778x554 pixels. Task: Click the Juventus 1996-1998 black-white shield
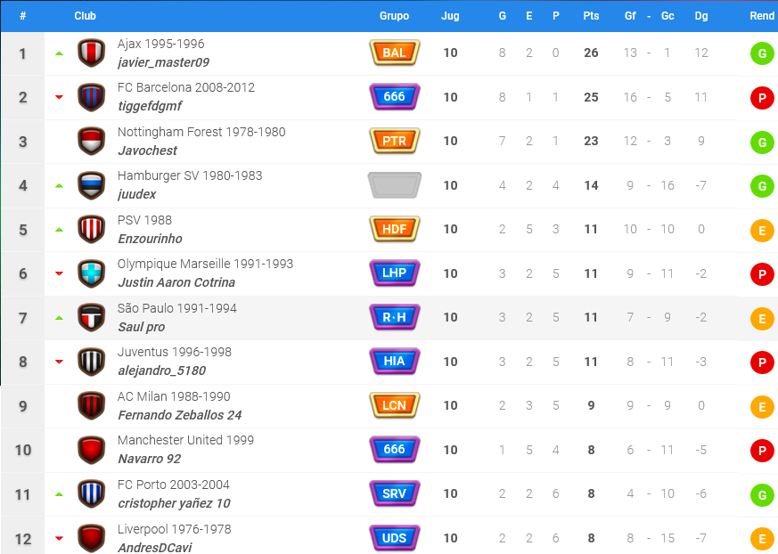(x=91, y=362)
